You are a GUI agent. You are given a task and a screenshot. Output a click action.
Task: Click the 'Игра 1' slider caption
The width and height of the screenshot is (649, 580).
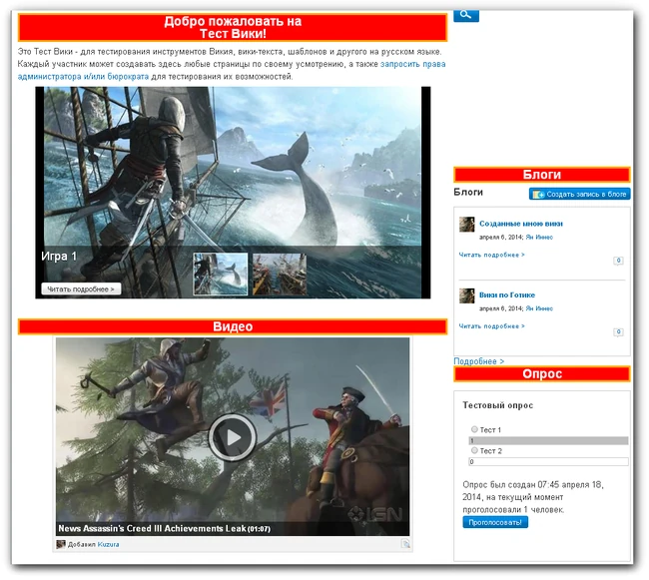[x=59, y=257]
